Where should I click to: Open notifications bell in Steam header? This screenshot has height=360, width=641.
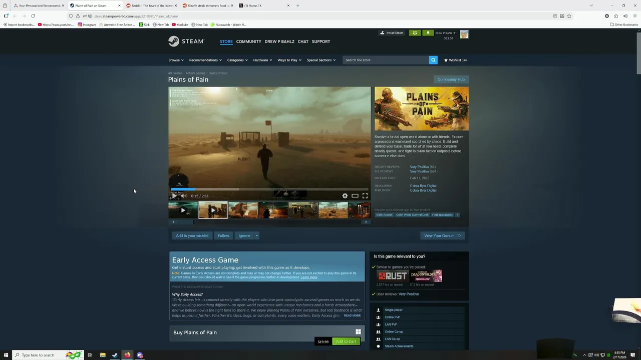pyautogui.click(x=428, y=33)
